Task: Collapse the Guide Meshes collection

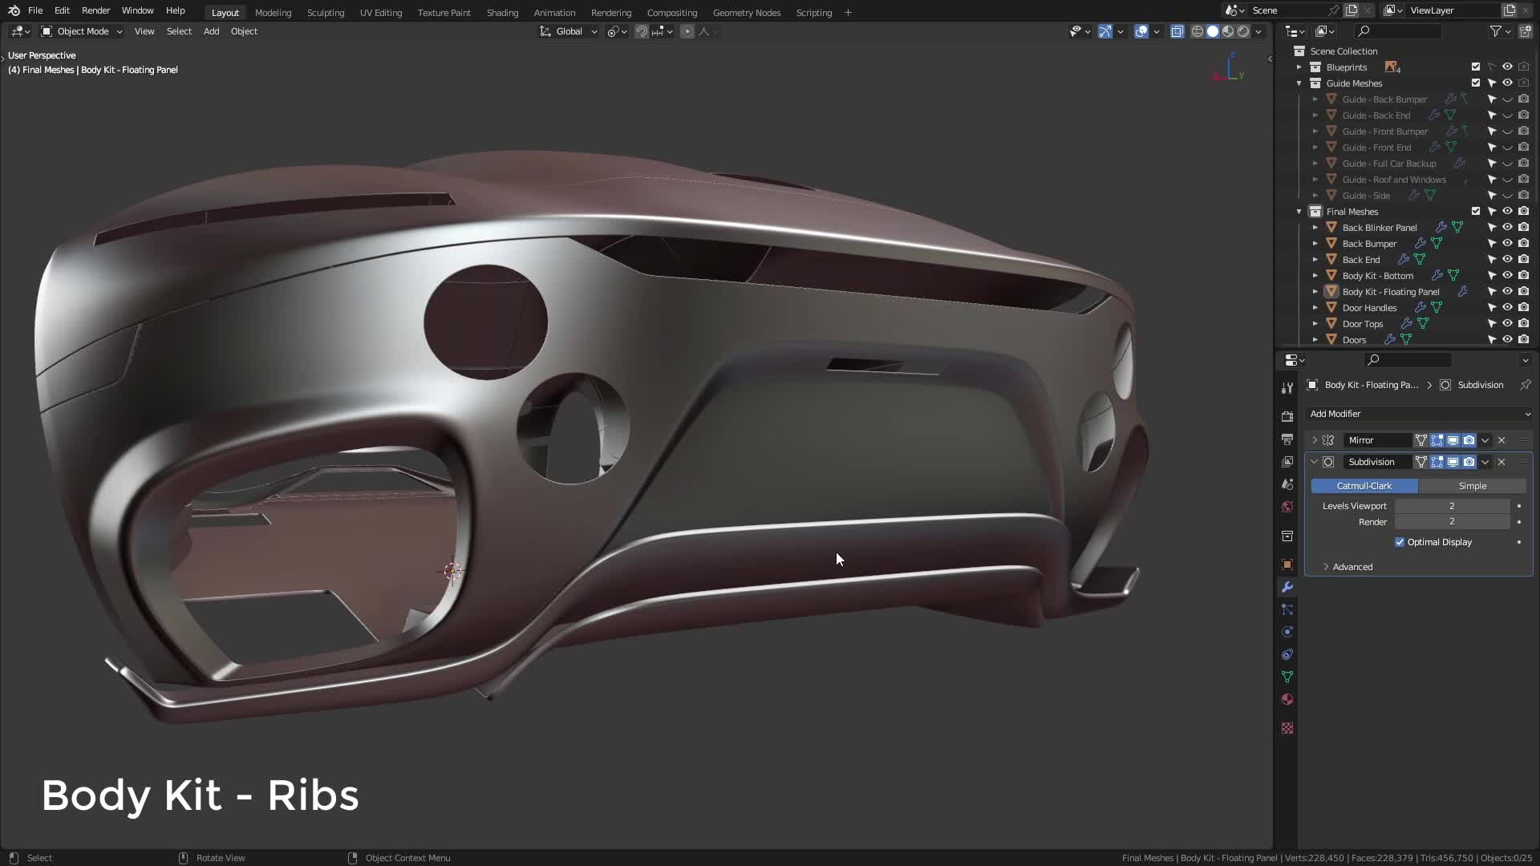Action: pyautogui.click(x=1299, y=83)
